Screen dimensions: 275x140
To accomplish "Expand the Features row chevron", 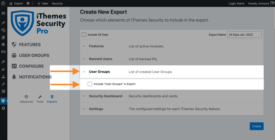I will tap(84, 46).
